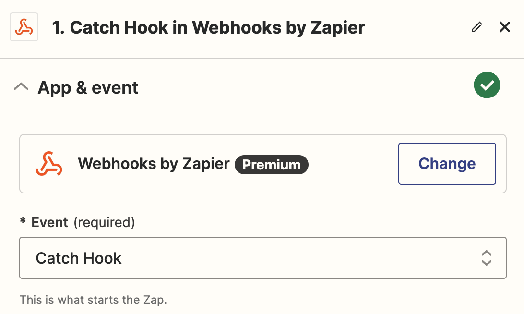Close the step editor panel

505,27
